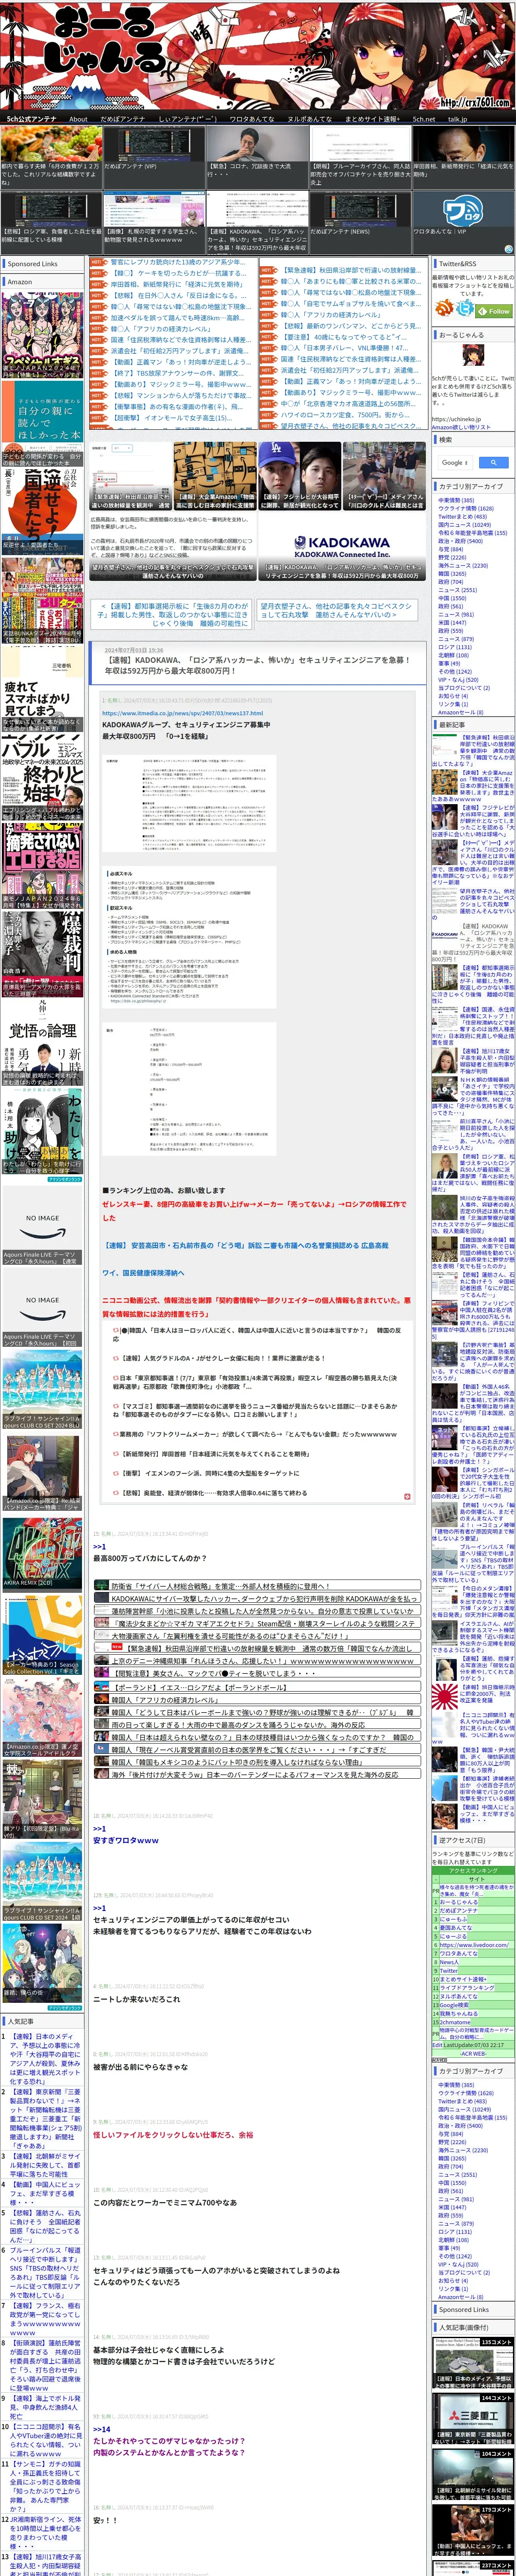516x2576 pixels.
Task: Open the About nav item
Action: pos(78,118)
